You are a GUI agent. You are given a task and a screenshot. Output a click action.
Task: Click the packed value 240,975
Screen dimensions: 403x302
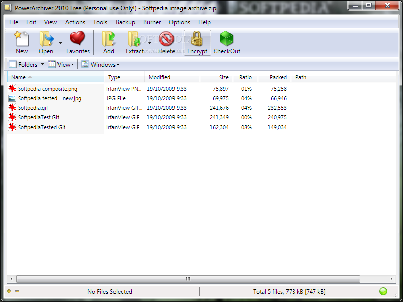(x=277, y=117)
